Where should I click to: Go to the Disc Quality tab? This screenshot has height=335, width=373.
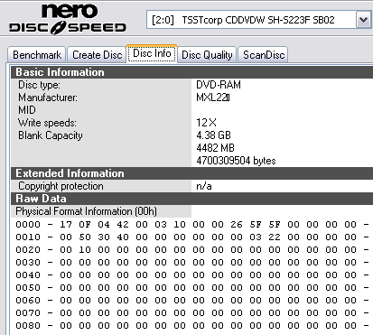point(207,55)
